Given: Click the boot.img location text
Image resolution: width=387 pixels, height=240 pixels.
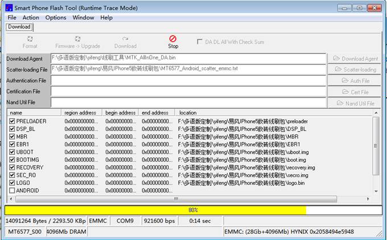Looking at the screenshot, I should [x=242, y=160].
